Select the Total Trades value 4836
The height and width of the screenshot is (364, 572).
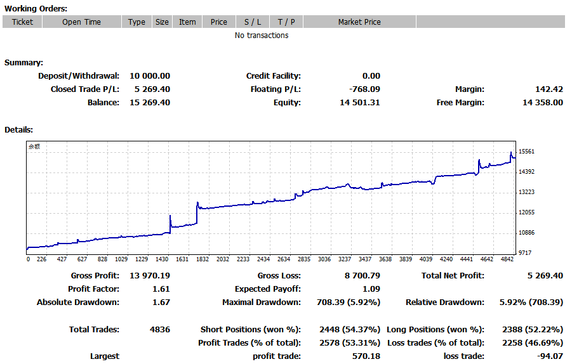(x=158, y=330)
